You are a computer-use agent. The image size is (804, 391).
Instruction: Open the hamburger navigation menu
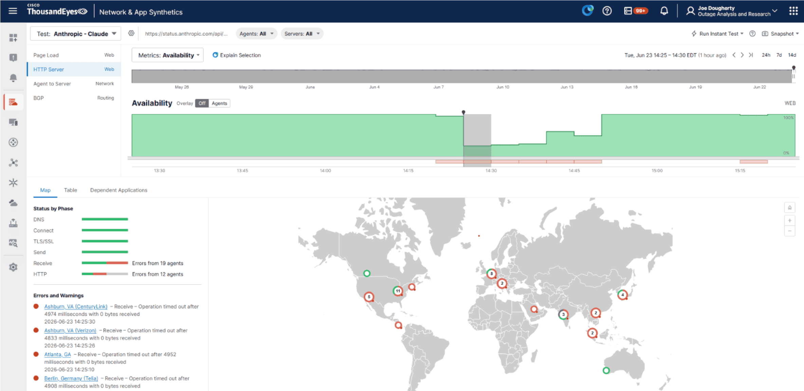[13, 11]
